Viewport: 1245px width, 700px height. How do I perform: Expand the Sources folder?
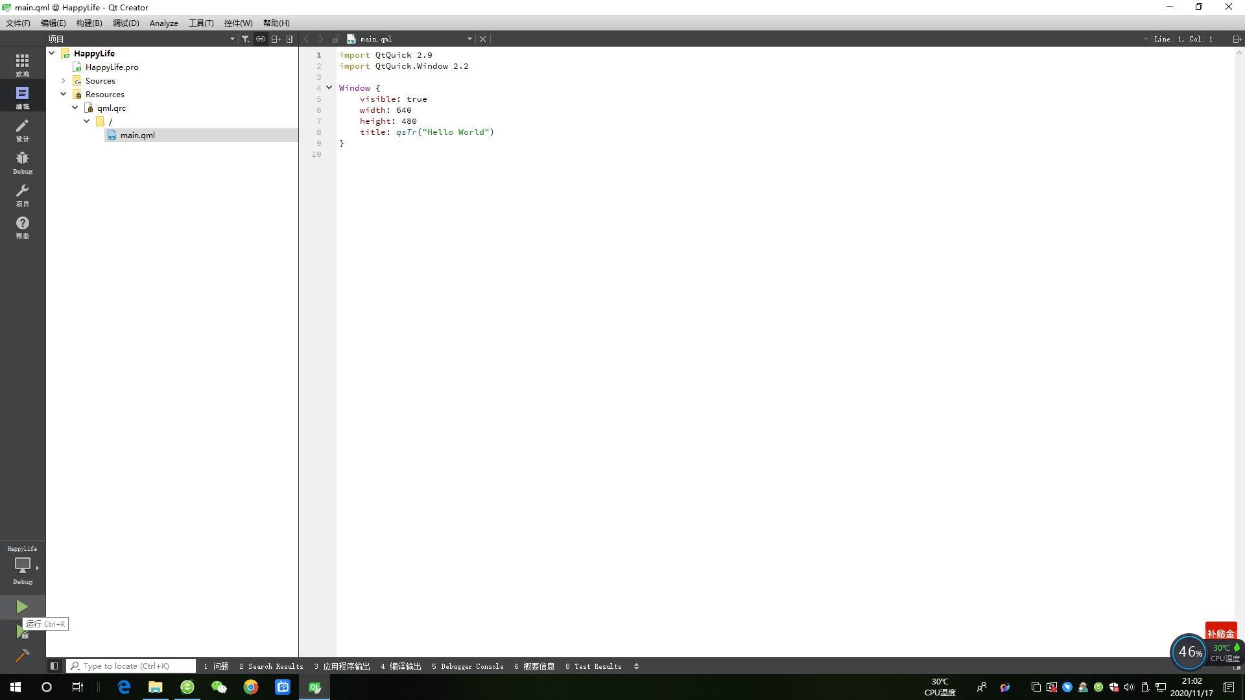coord(63,81)
